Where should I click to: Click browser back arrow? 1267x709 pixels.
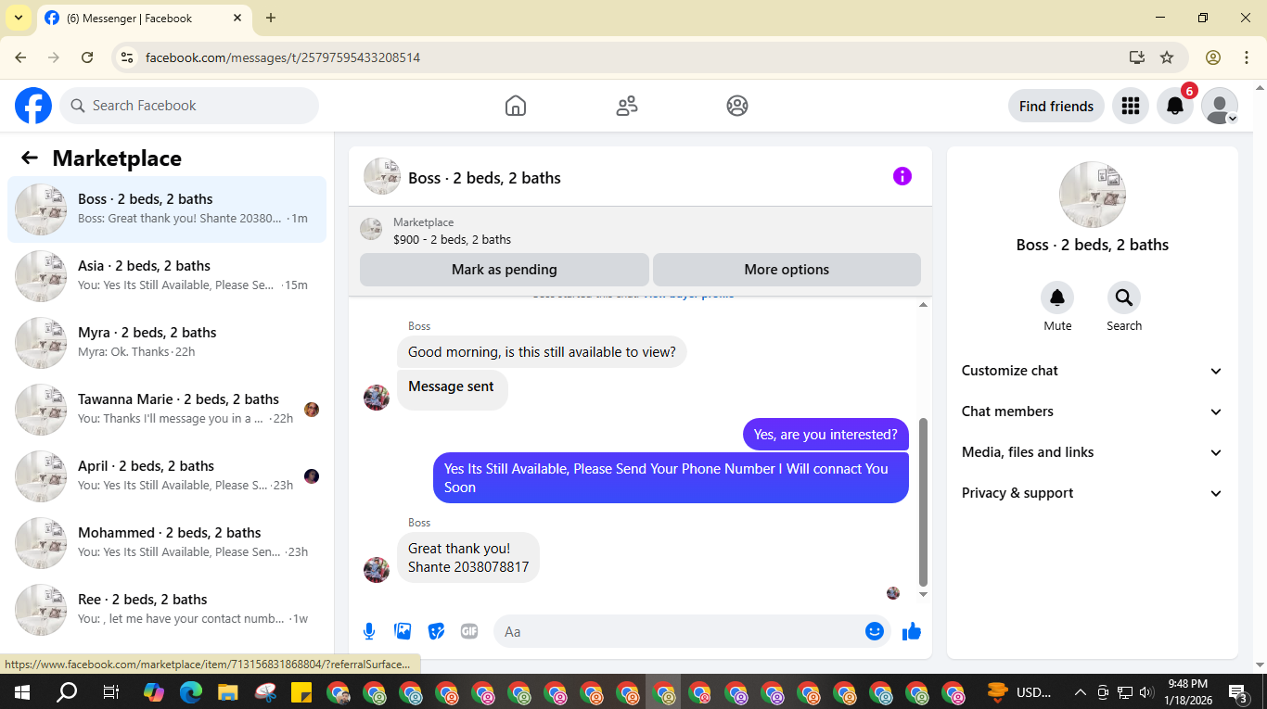click(20, 57)
